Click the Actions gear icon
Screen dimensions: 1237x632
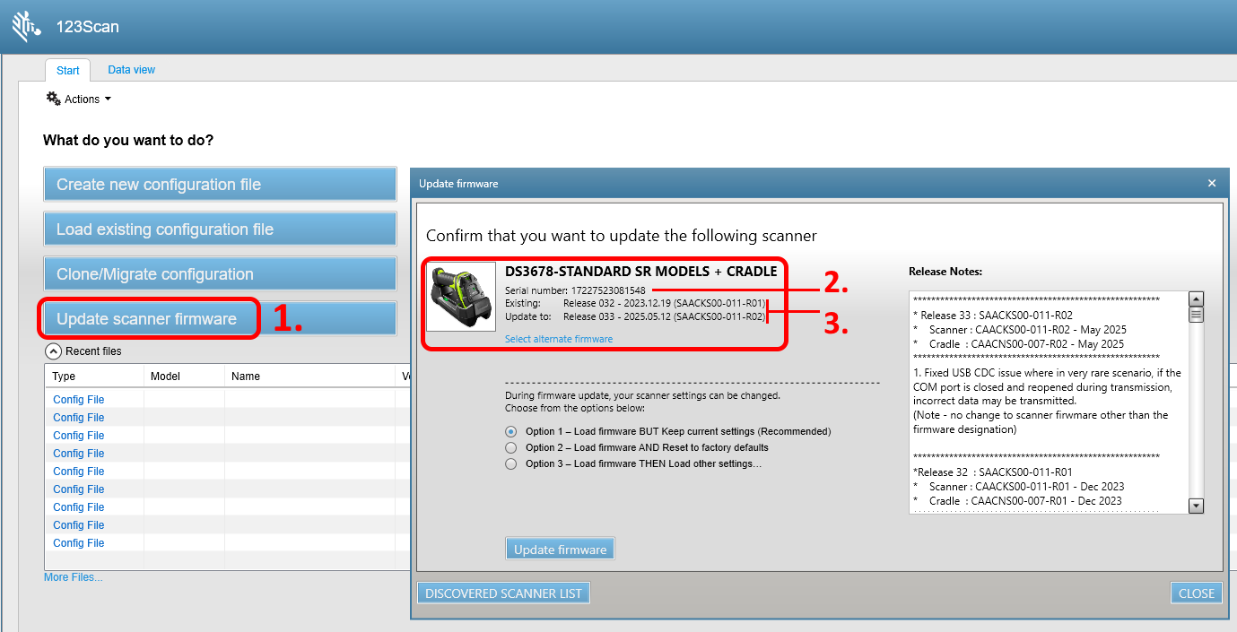pyautogui.click(x=53, y=99)
